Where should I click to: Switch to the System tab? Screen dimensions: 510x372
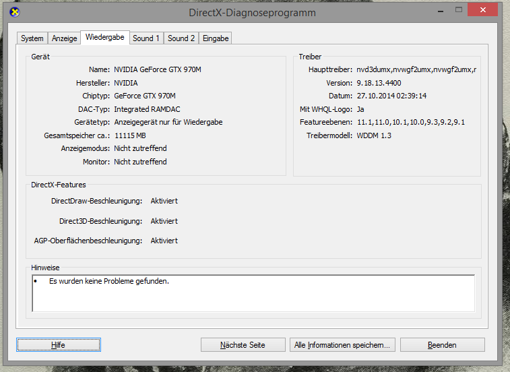click(32, 38)
